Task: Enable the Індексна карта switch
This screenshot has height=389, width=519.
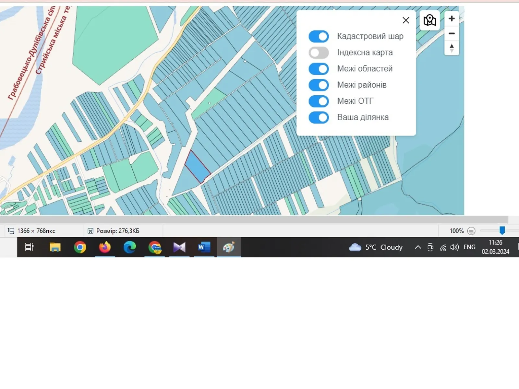Action: [319, 53]
